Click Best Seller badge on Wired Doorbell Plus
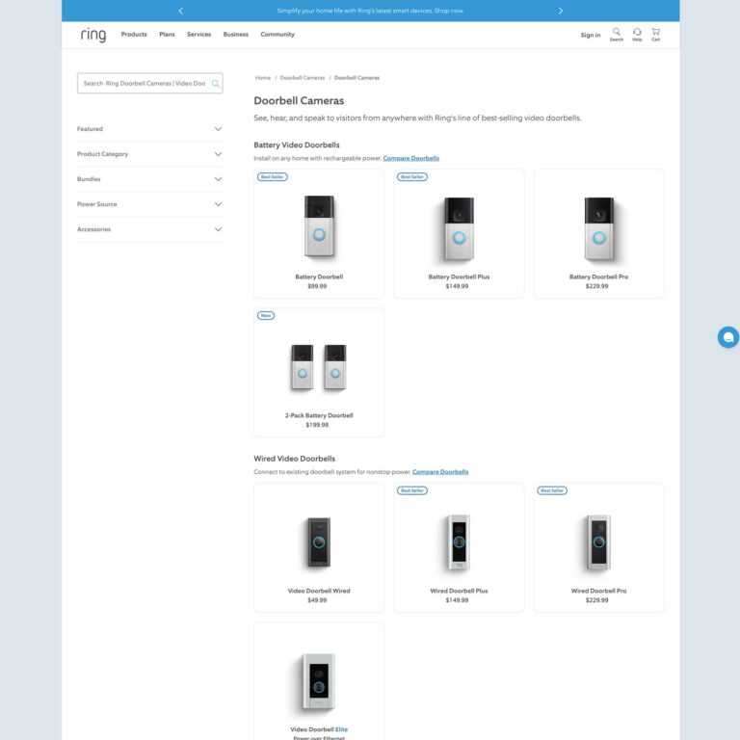This screenshot has height=740, width=740. 412,490
